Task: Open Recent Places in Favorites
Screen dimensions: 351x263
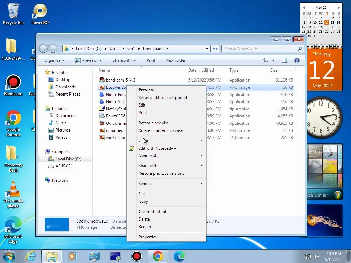Action: [x=68, y=94]
